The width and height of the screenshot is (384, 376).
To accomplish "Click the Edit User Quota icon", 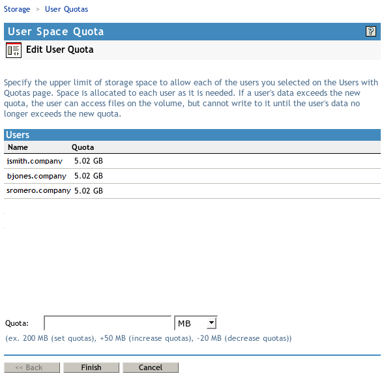I will tap(14, 50).
